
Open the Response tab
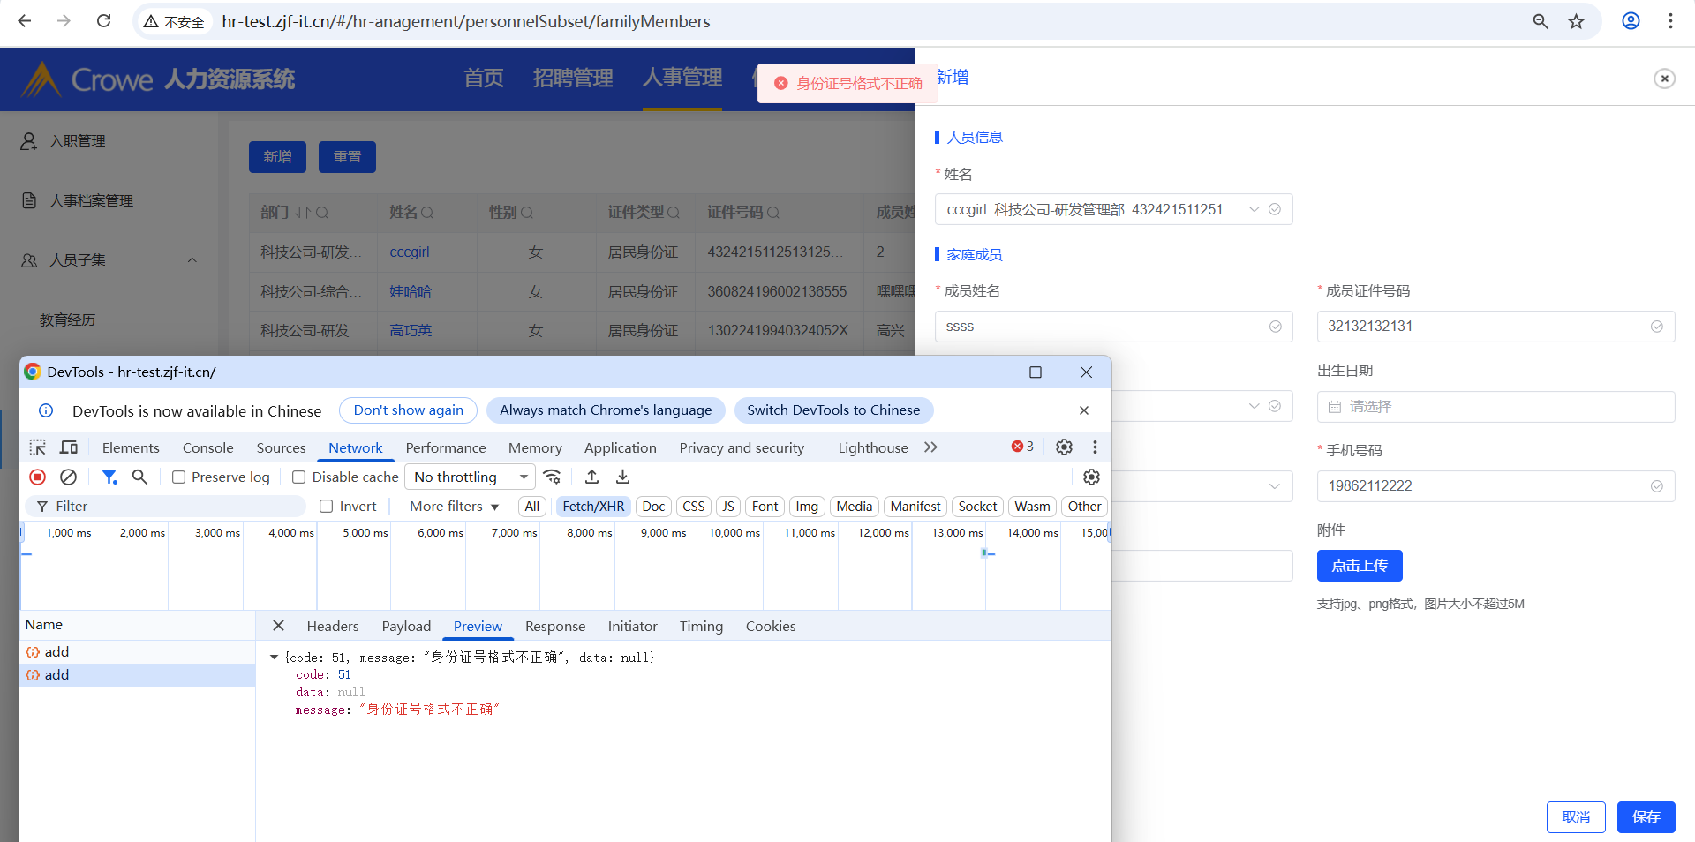pos(554,627)
